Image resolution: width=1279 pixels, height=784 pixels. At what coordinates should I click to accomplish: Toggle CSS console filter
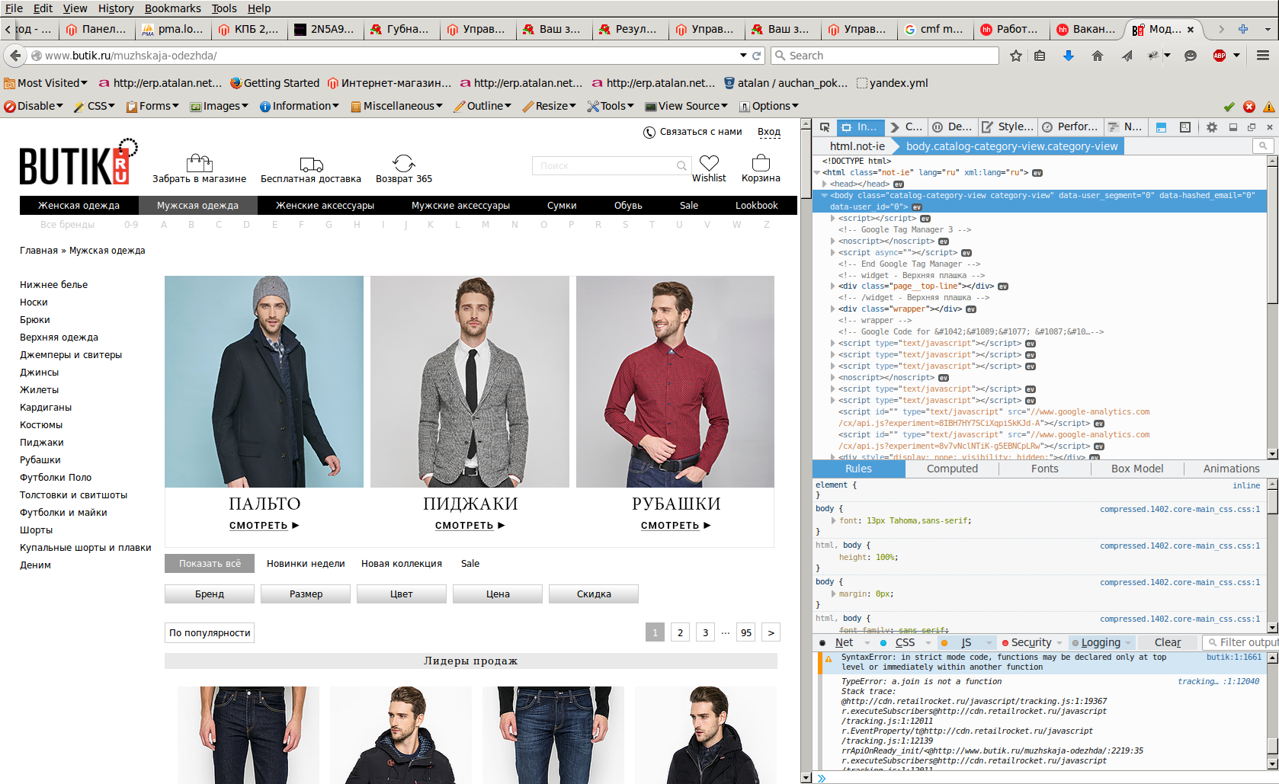click(905, 642)
